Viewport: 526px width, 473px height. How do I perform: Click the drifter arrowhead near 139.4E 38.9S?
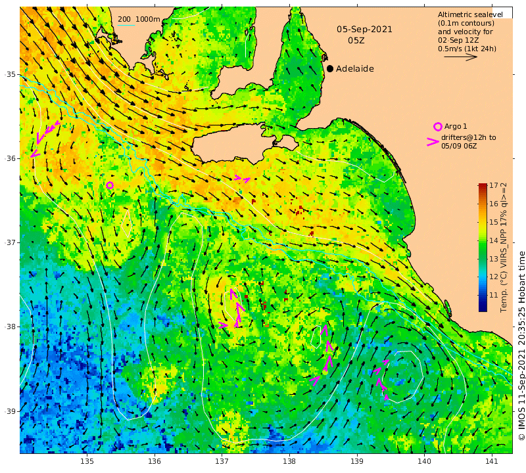point(386,397)
